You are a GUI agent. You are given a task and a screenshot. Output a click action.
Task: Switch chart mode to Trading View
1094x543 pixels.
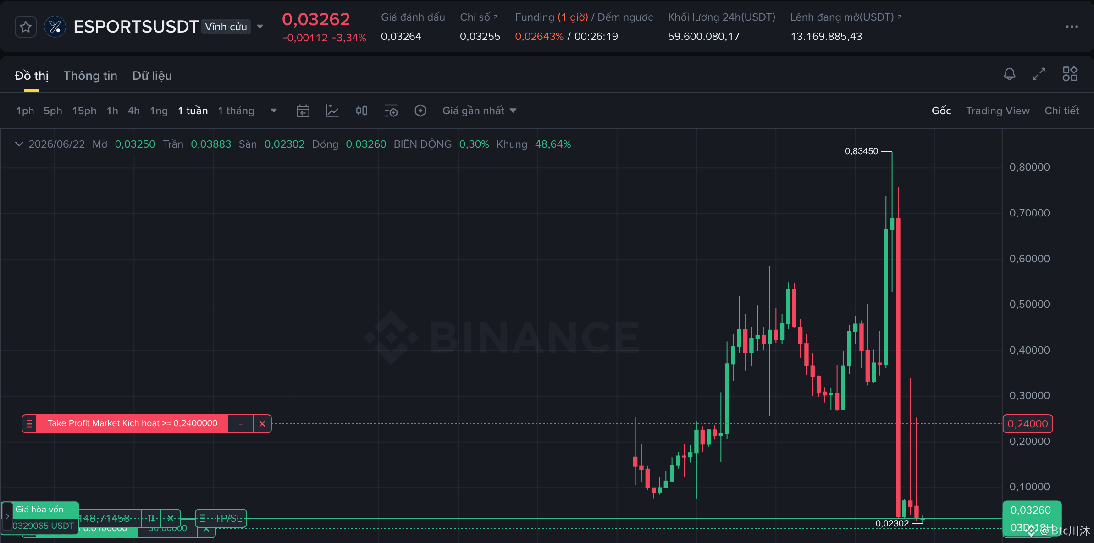tap(998, 111)
